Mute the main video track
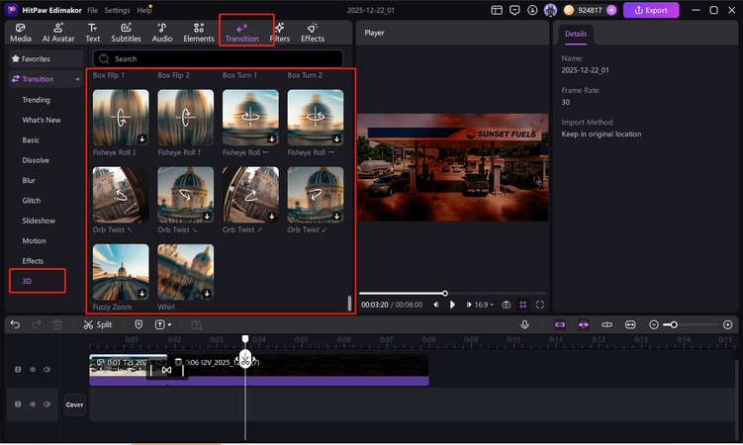Screen dimensions: 743x445 click(x=46, y=369)
